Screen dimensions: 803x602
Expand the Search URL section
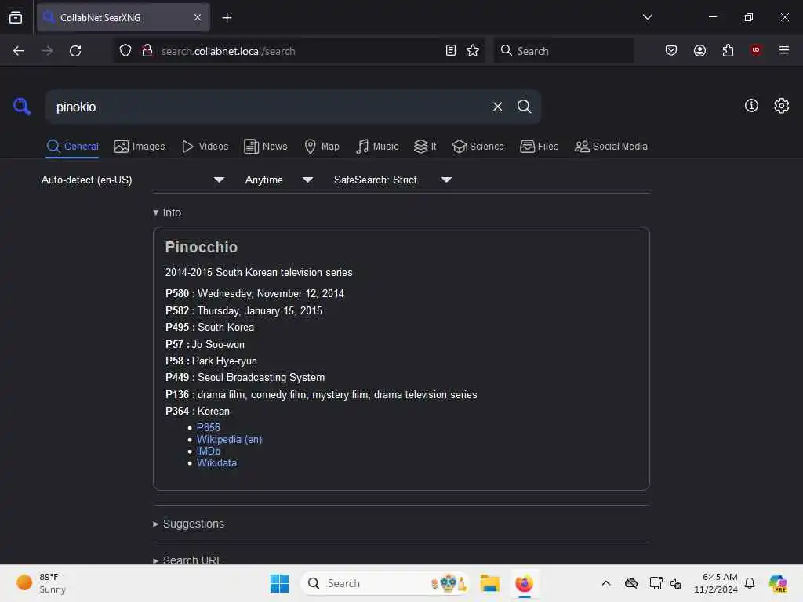(187, 560)
